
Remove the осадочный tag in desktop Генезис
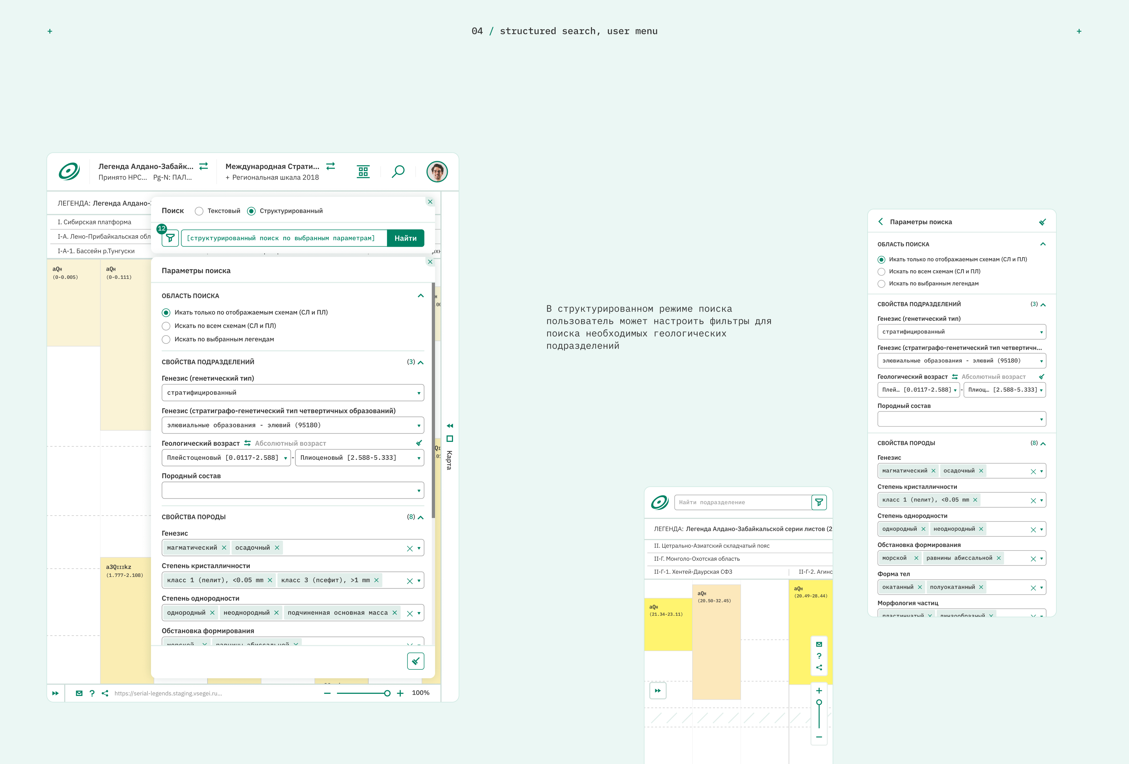point(277,548)
